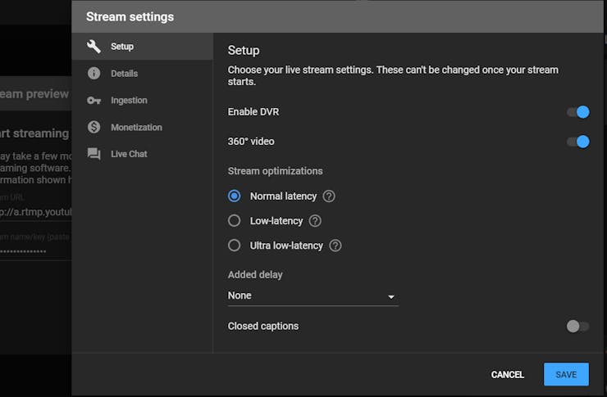Image resolution: width=607 pixels, height=397 pixels.
Task: Click the CANCEL button
Action: (507, 375)
